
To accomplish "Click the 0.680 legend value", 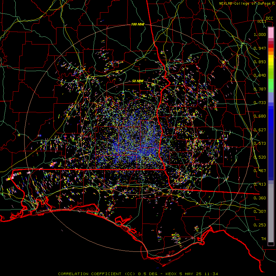I will (x=260, y=116).
